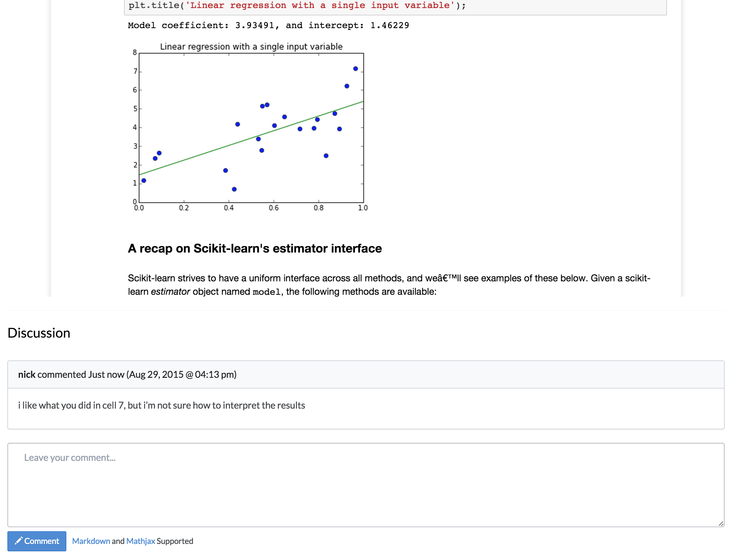The image size is (734, 556).
Task: Click the commenter name 'nick'
Action: (26, 374)
